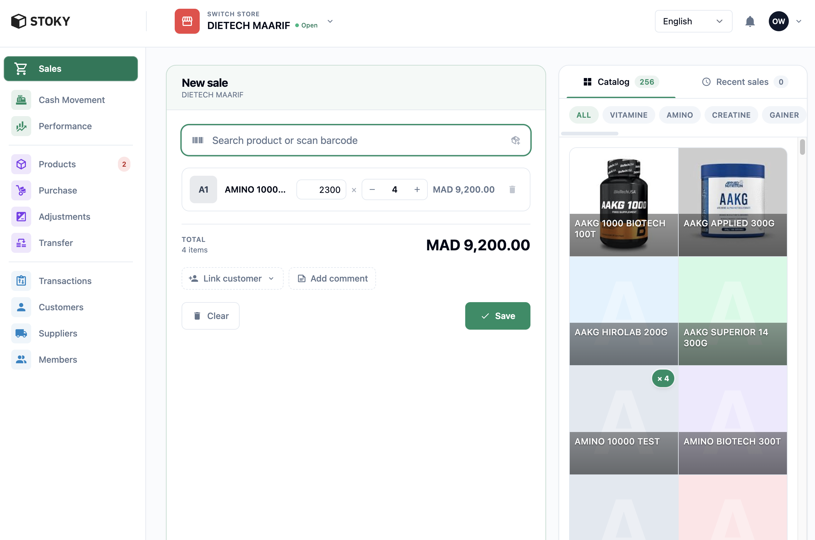815x540 pixels.
Task: Open the Purchase page
Action: (71, 190)
